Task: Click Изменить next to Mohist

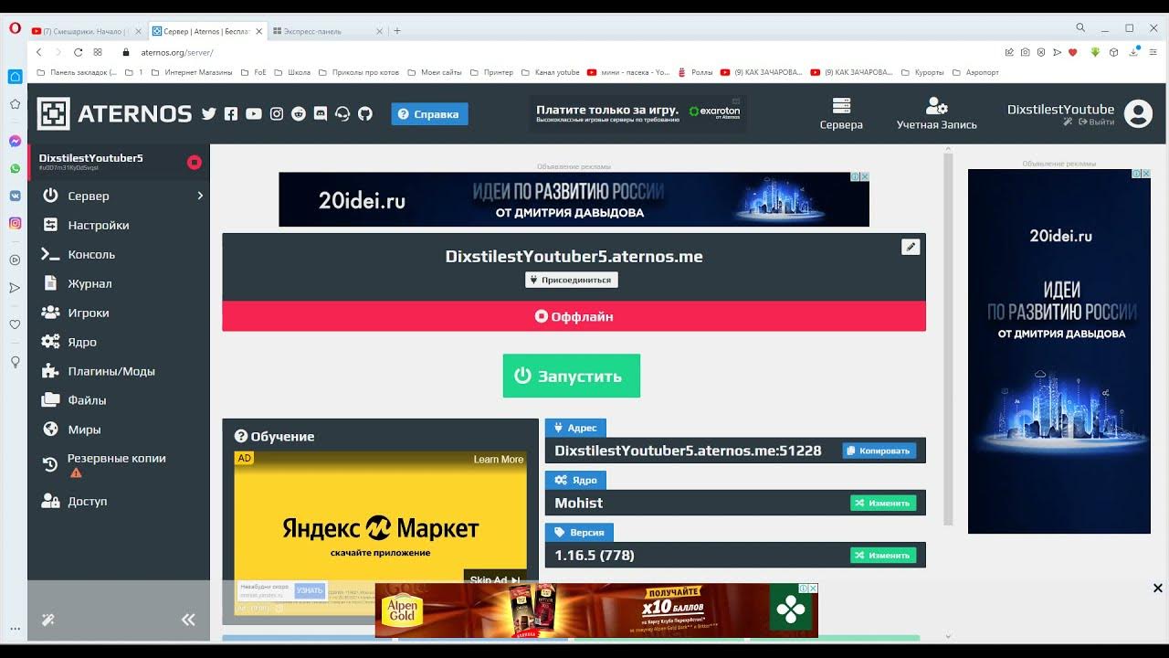Action: (x=883, y=503)
